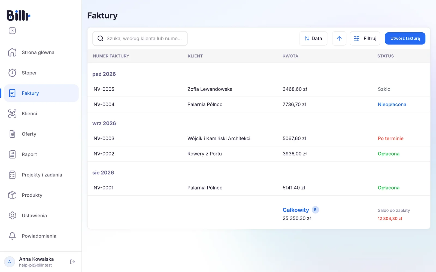Open the Ustawienia gear icon
The width and height of the screenshot is (436, 272).
click(x=12, y=215)
